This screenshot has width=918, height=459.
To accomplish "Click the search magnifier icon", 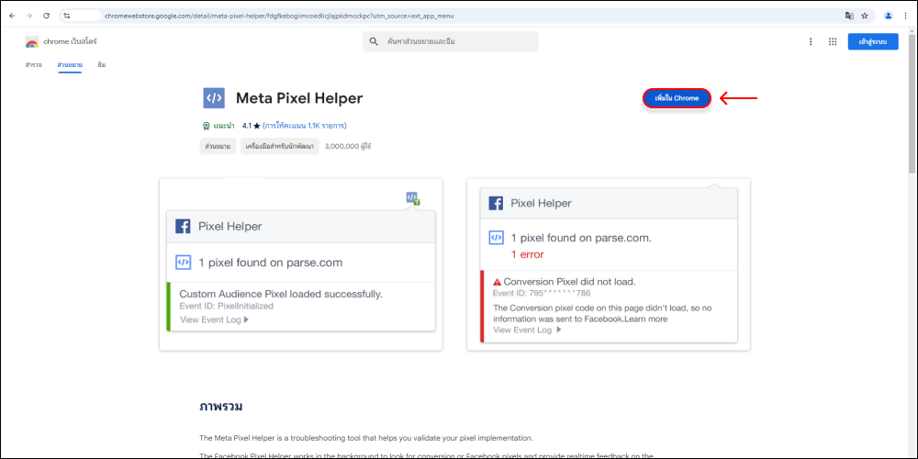I will (x=374, y=41).
